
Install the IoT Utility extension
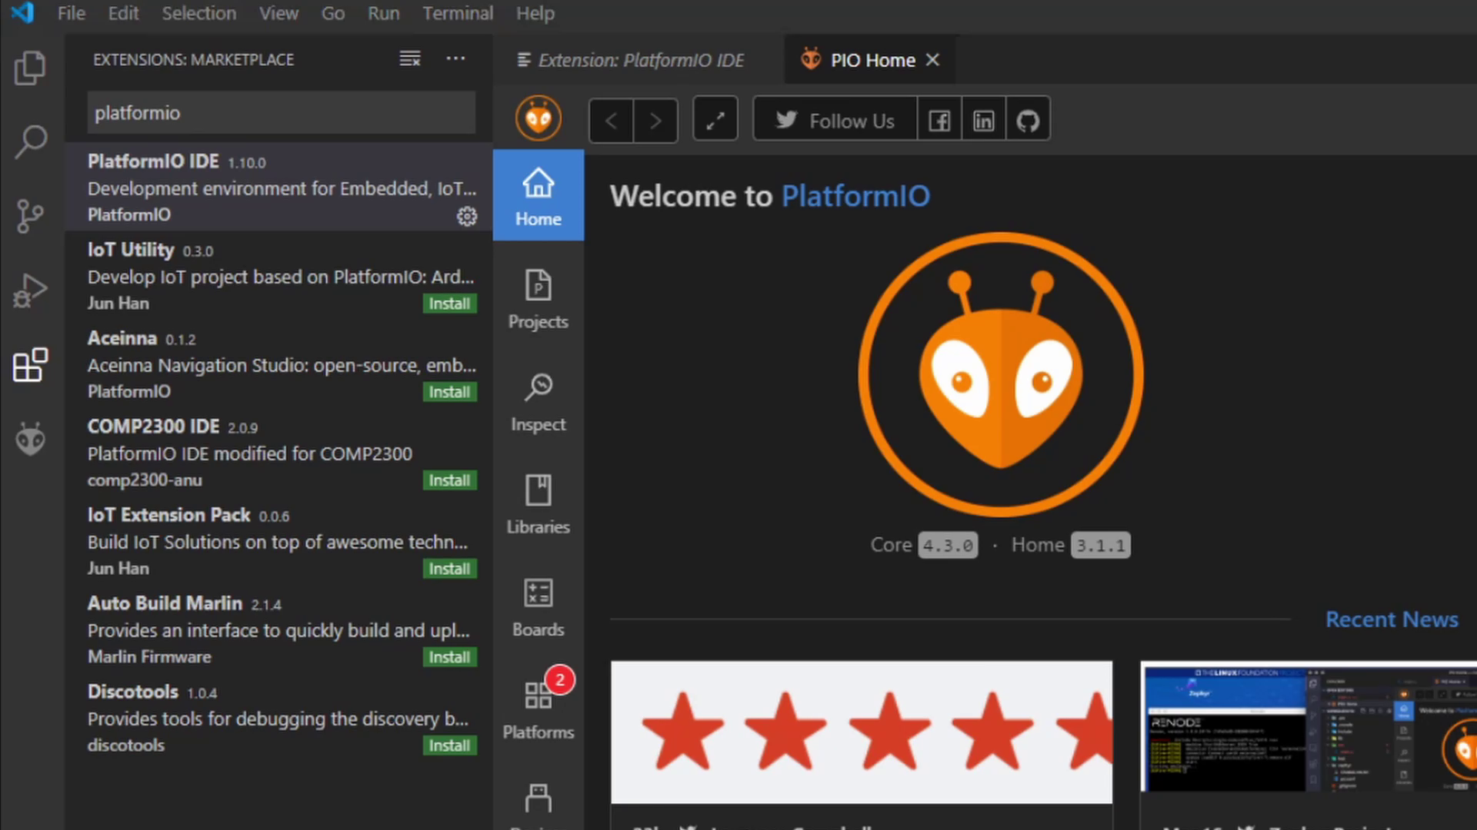[x=449, y=304]
